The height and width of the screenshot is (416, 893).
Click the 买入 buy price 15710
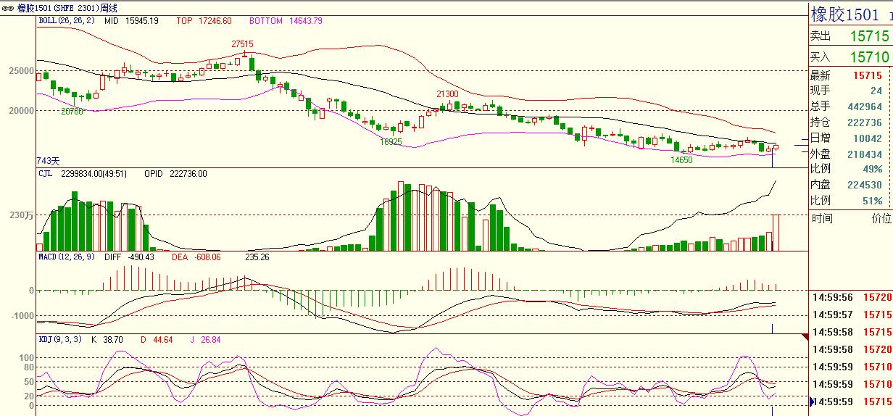point(869,57)
